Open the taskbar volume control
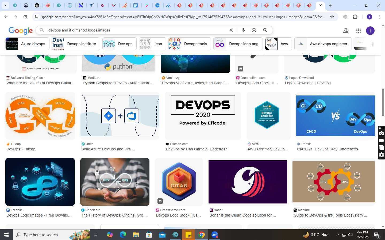 coord(350,235)
